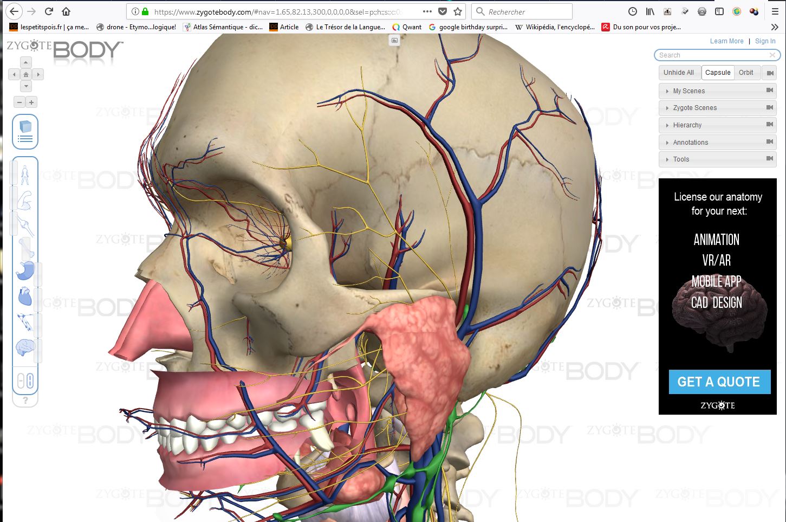Click the zoom out minus button
This screenshot has width=786, height=522.
[20, 102]
